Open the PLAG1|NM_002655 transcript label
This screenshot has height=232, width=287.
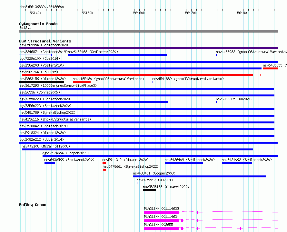pos(158,225)
